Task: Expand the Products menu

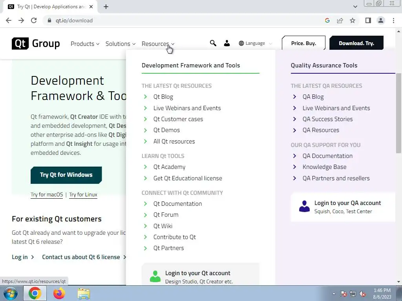Action: click(85, 44)
